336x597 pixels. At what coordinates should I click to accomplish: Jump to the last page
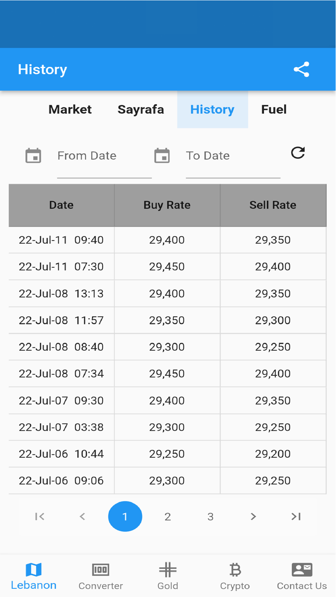(x=296, y=516)
